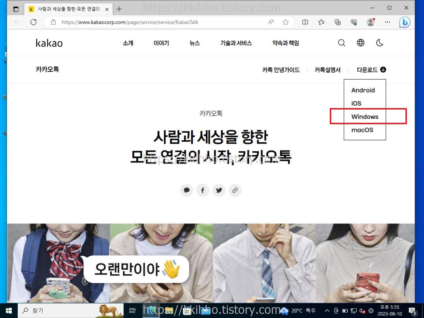
Task: Open Edge settings and more menu
Action: tap(387, 22)
